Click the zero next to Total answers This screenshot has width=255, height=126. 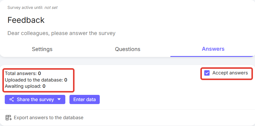click(39, 73)
